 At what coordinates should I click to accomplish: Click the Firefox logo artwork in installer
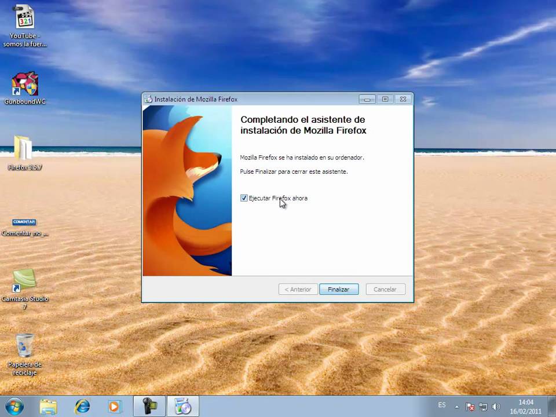point(187,191)
